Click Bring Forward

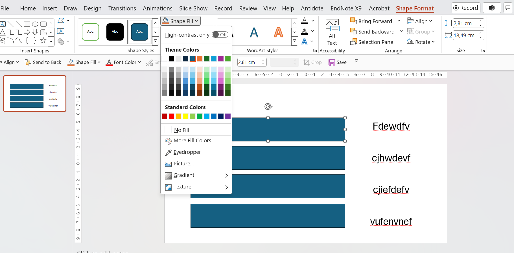371,21
